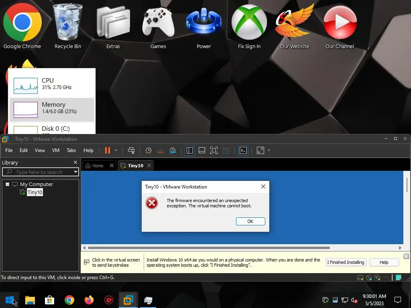This screenshot has width=411, height=308.
Task: Close the Tiny10 tab
Action: click(x=149, y=166)
